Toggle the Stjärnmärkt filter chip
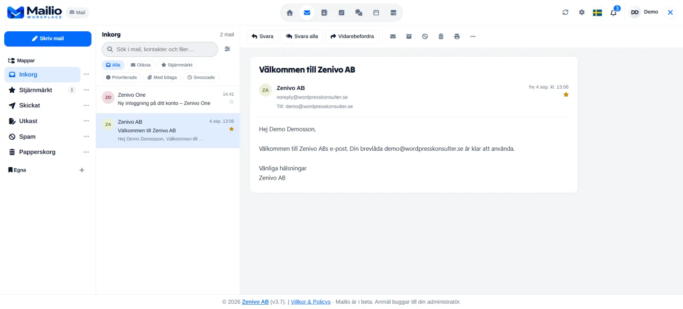 [177, 65]
